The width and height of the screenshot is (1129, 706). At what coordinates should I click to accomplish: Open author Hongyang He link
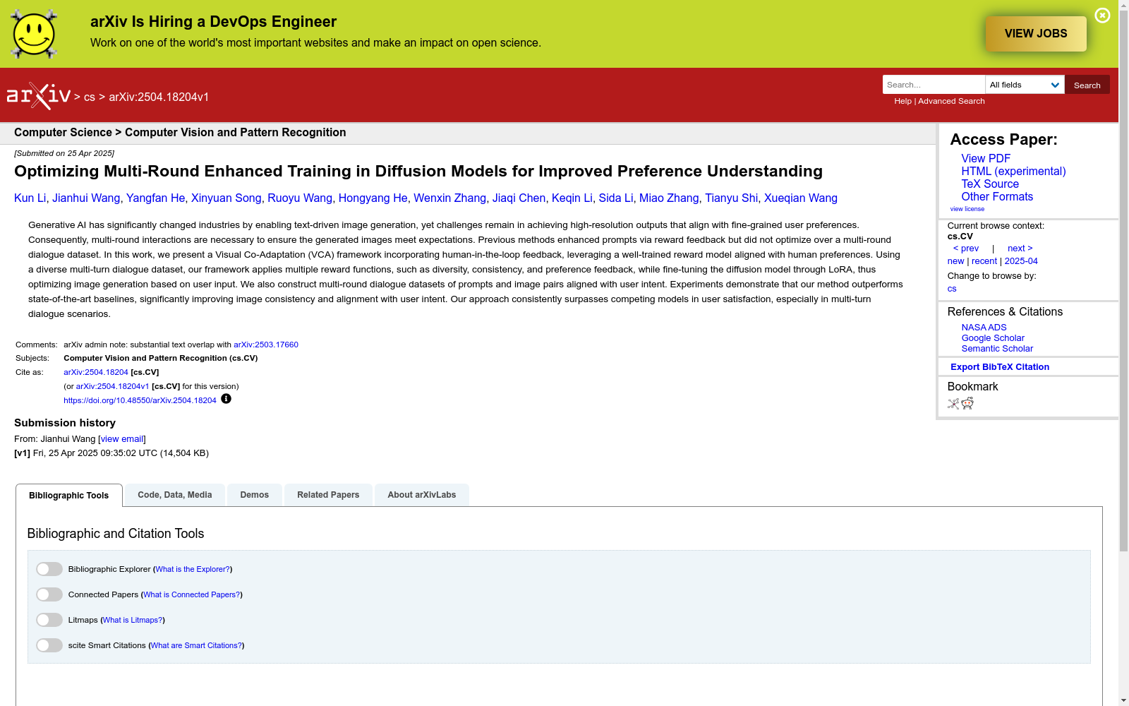(x=373, y=198)
